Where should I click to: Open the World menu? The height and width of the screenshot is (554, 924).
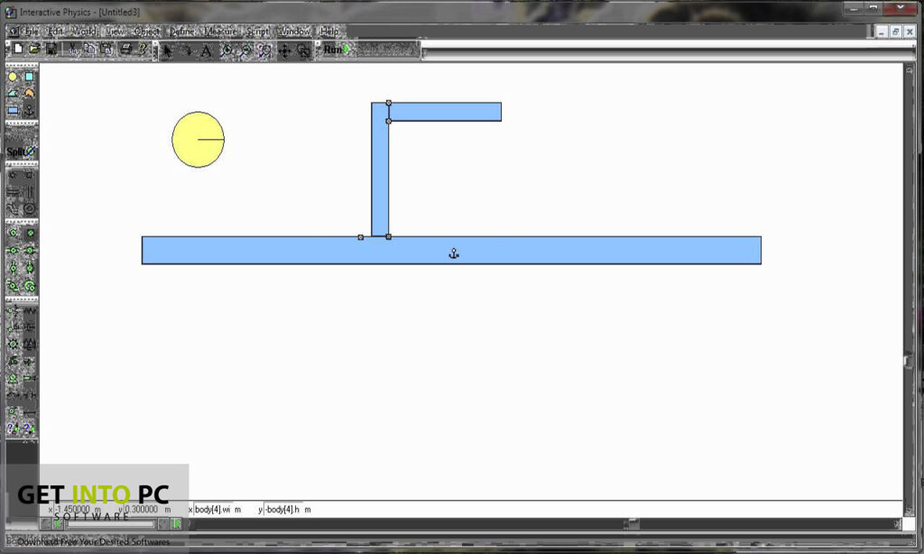pos(84,32)
